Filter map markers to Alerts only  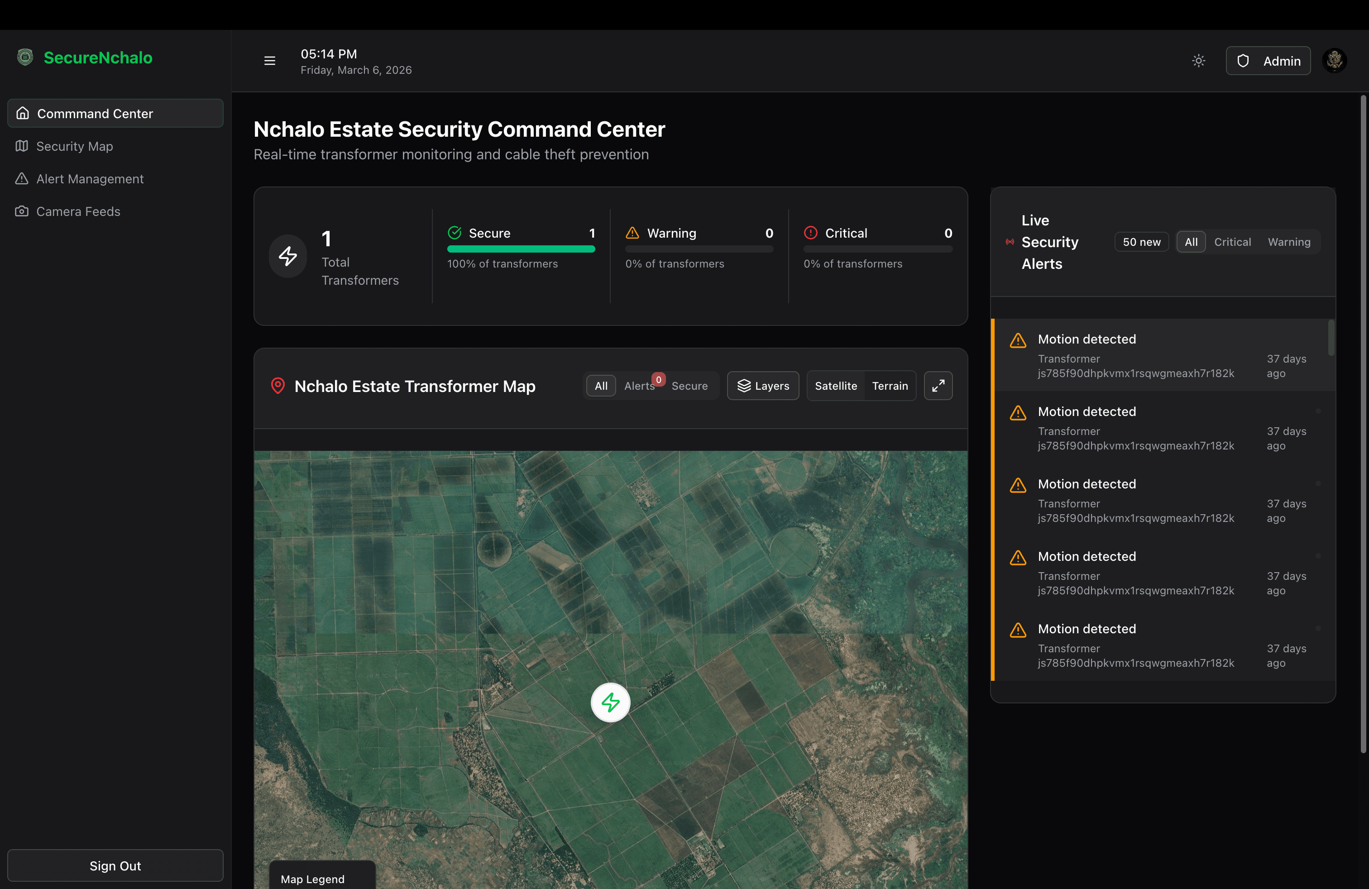click(x=639, y=386)
